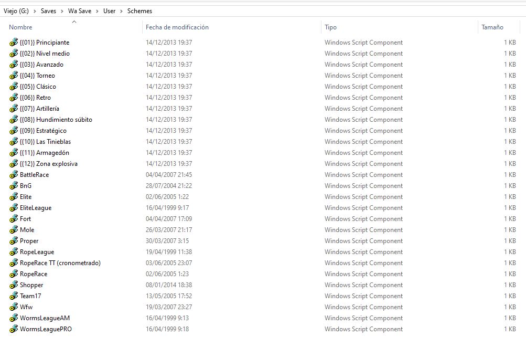Click the date "19/04/1999 11:38"
This screenshot has width=526, height=347.
(169, 252)
